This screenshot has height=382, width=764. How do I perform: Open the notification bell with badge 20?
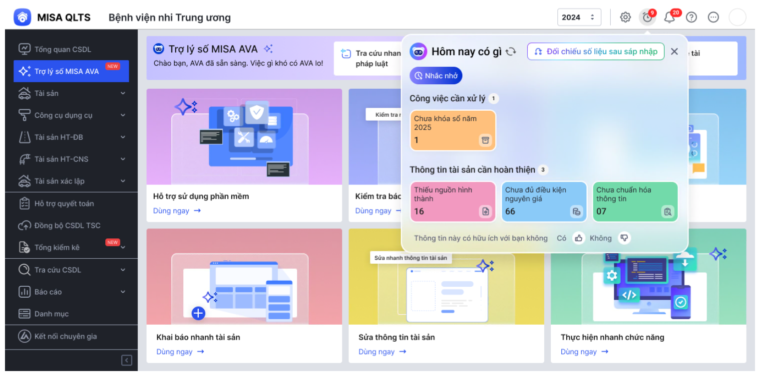[670, 17]
